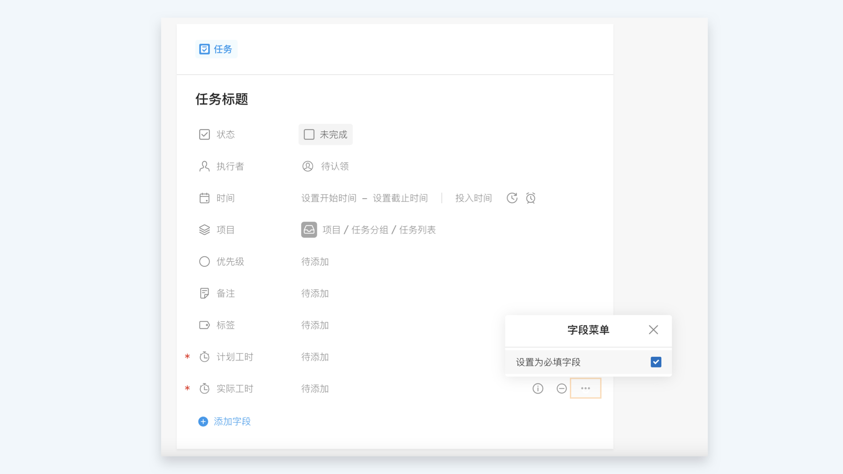This screenshot has width=843, height=474.
Task: Click the 状态 field label
Action: click(226, 134)
